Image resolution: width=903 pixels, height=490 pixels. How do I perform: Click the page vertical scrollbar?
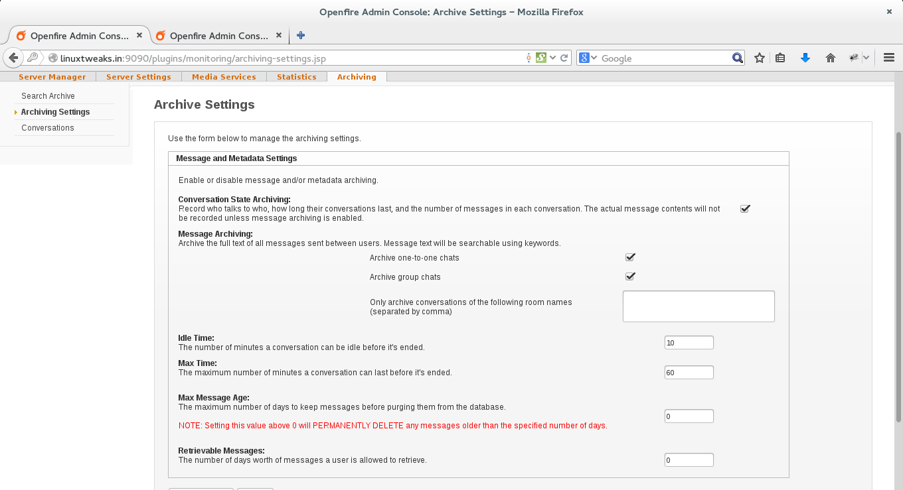(x=899, y=277)
